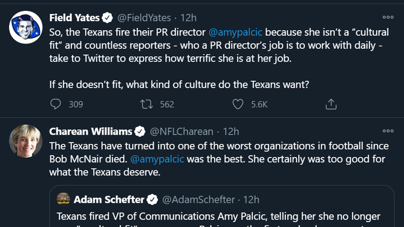Click the Charean Williams display name
Screen dimensions: 404x227
pos(91,132)
